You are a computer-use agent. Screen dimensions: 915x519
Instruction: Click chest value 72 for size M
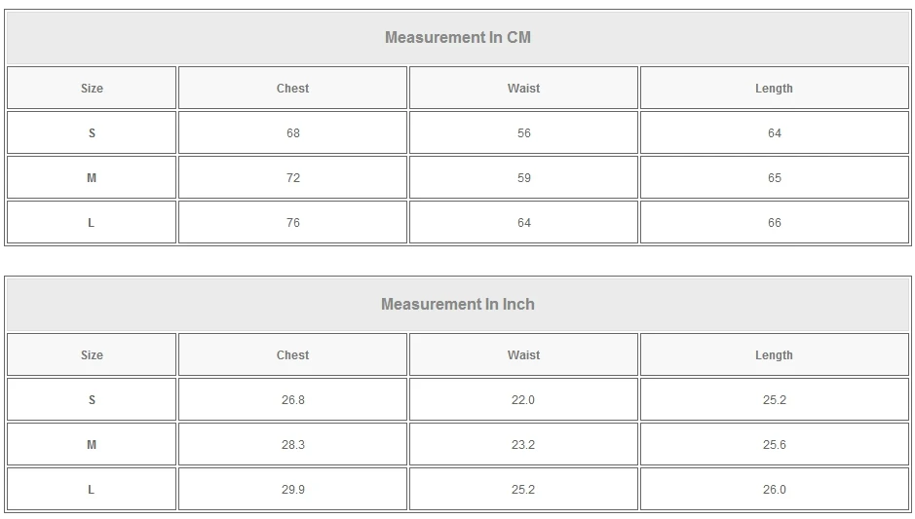(292, 178)
